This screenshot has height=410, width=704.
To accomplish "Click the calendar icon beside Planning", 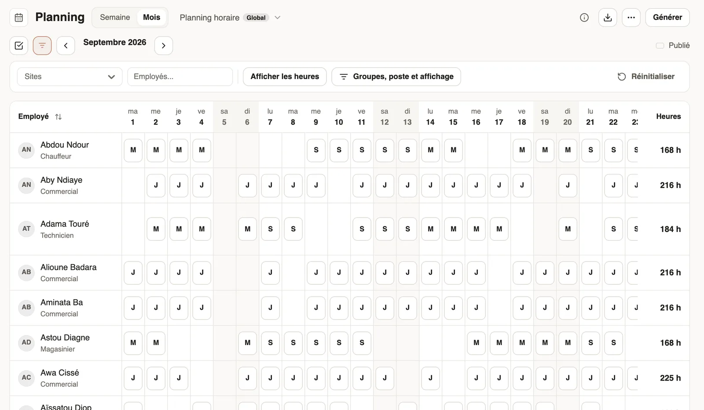I will click(x=19, y=18).
